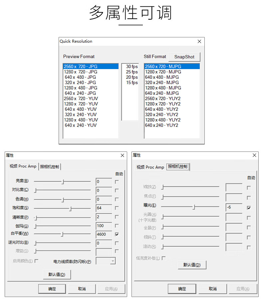Viewport: 263px width, 304px height.
Task: Click the SnapShot button
Action: tap(184, 57)
